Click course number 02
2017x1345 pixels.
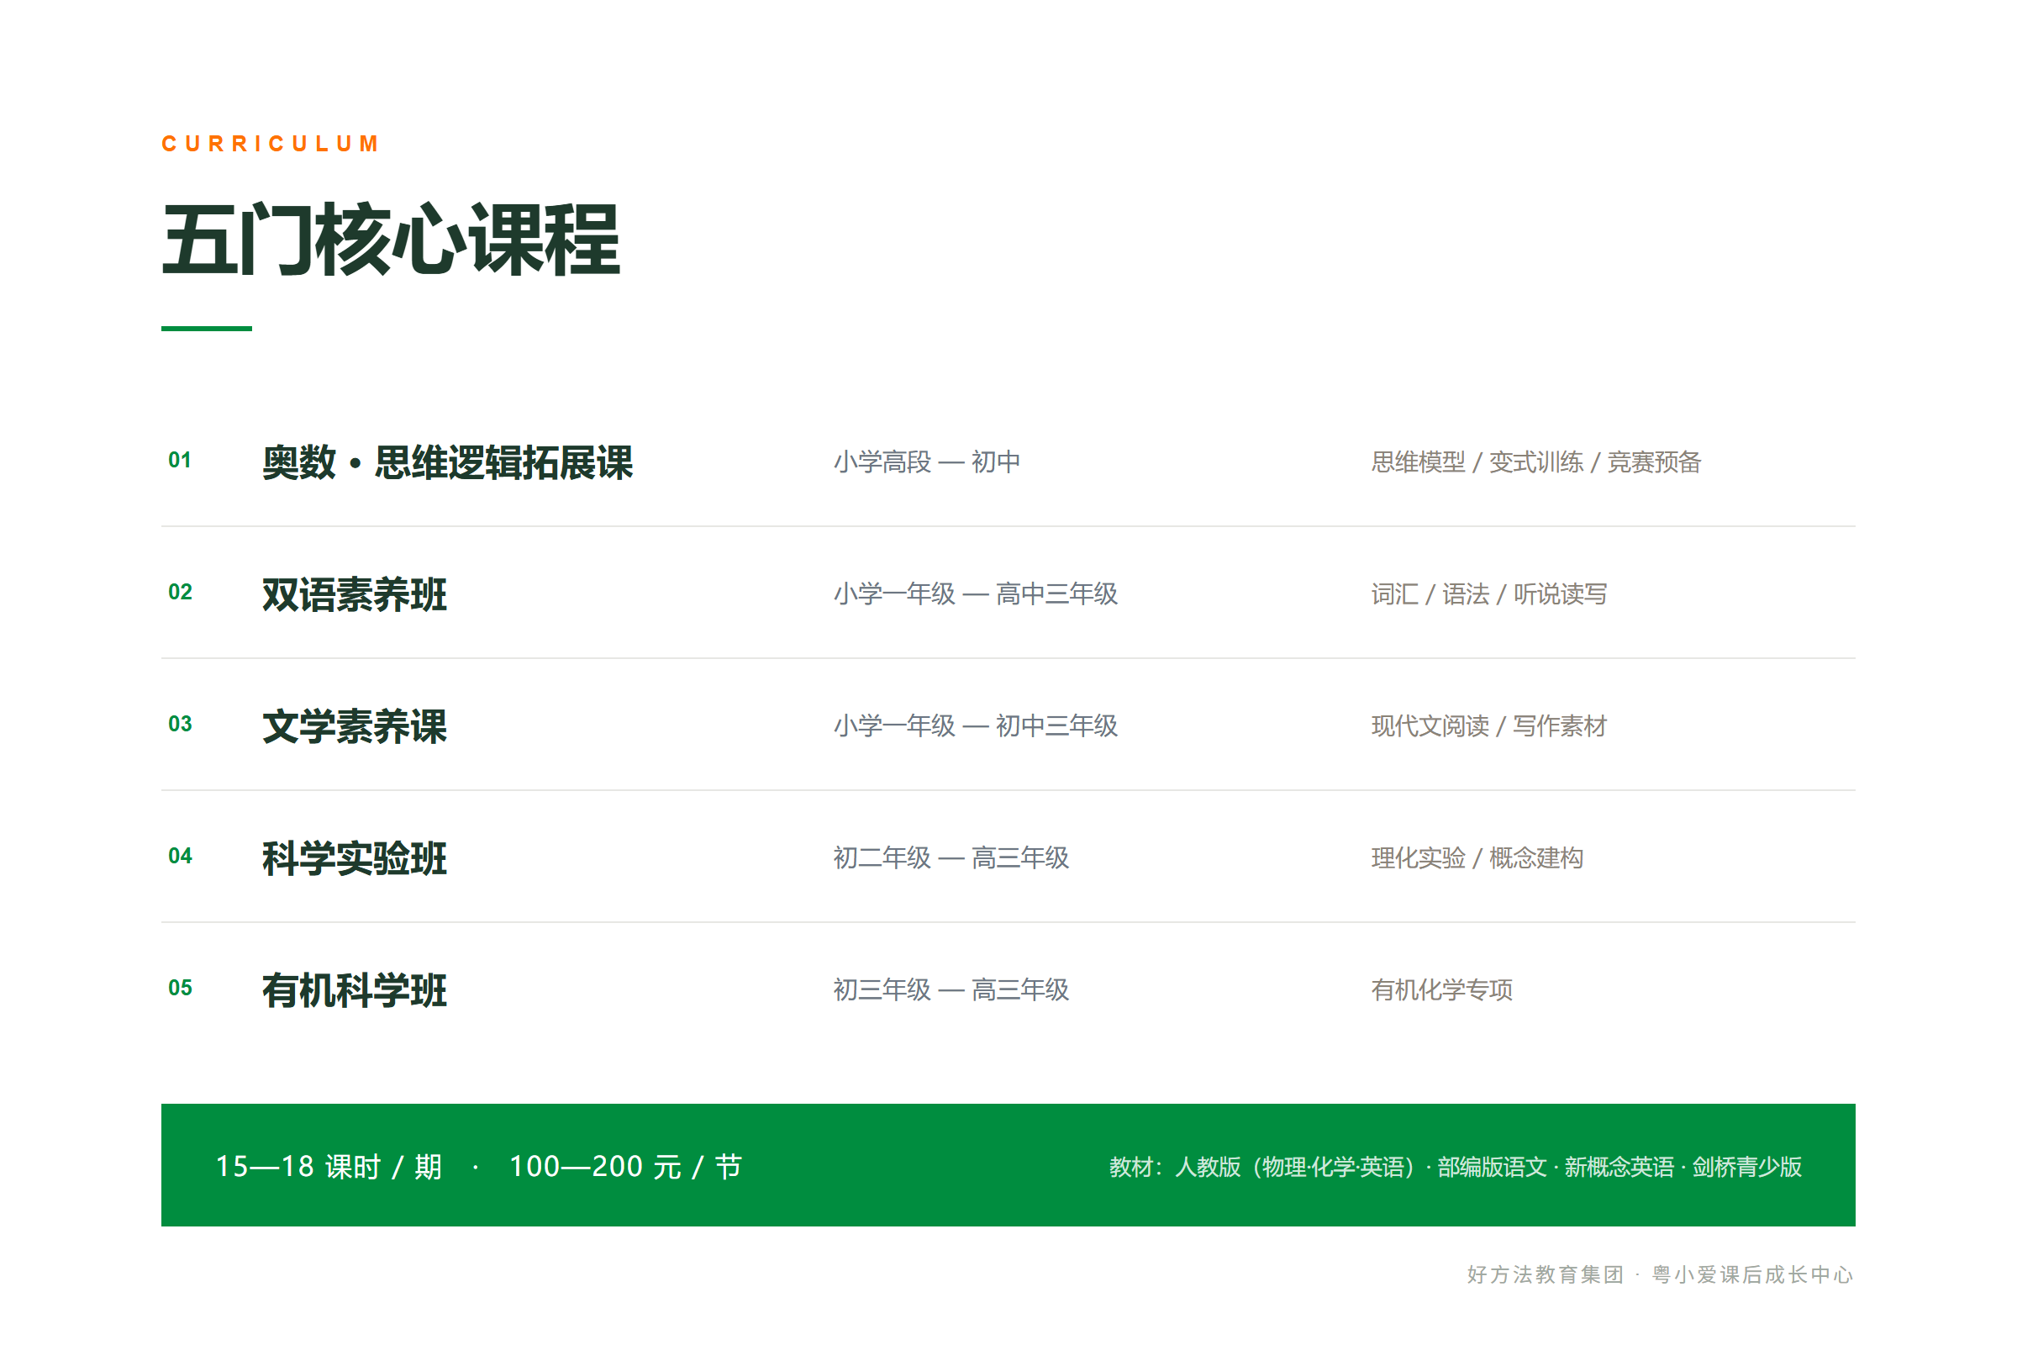[180, 593]
